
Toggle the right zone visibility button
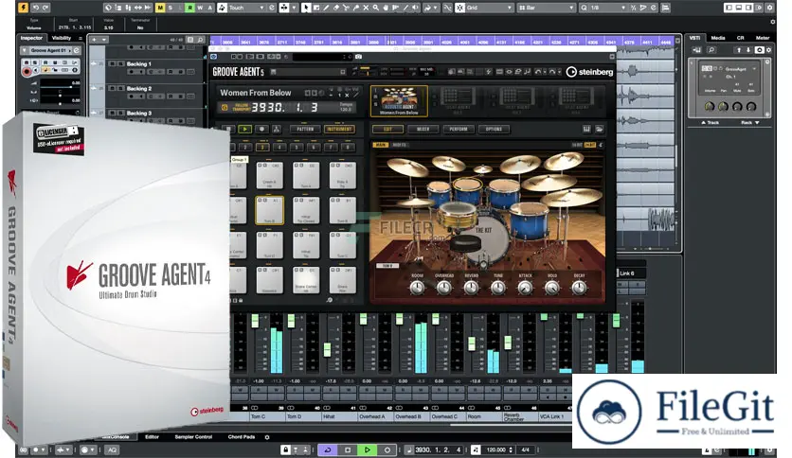point(748,8)
